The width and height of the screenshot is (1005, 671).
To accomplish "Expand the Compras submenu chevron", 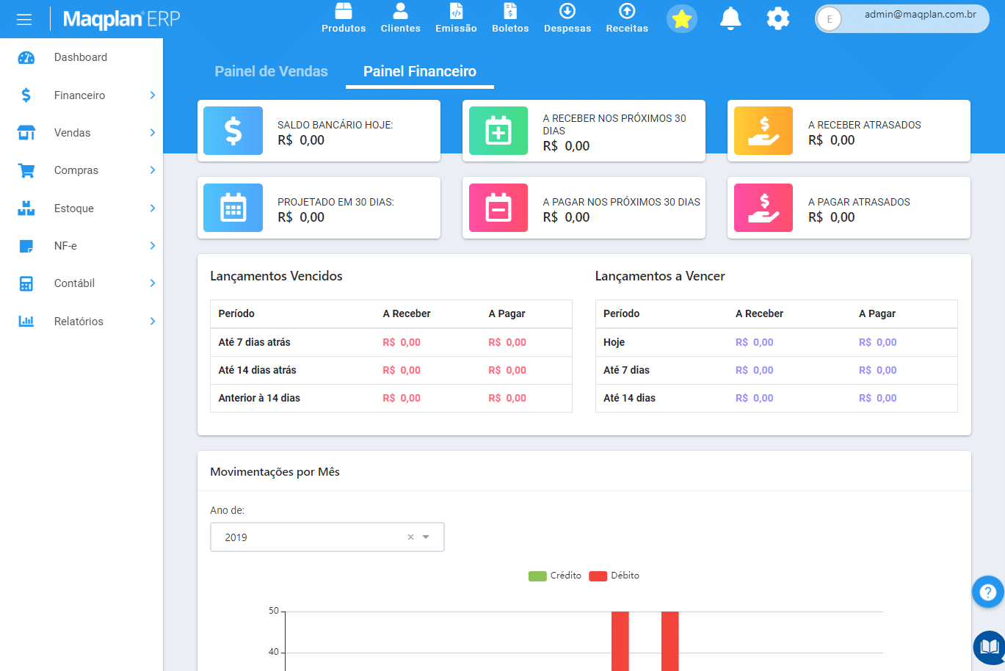I will pyautogui.click(x=153, y=170).
